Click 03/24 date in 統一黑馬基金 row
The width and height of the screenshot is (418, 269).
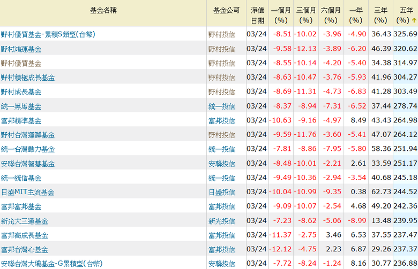coord(257,106)
